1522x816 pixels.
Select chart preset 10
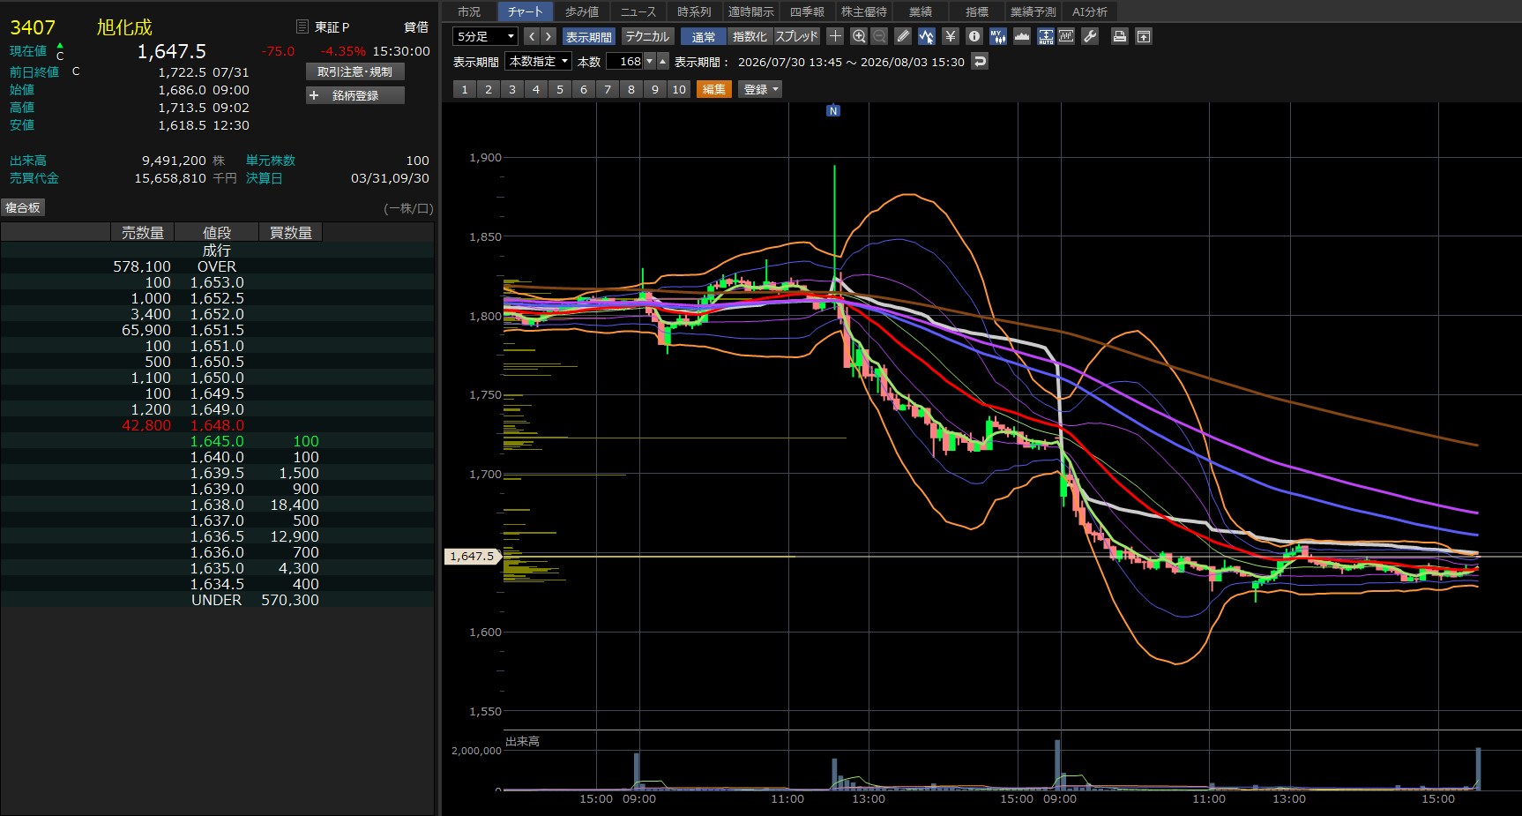[x=679, y=89]
